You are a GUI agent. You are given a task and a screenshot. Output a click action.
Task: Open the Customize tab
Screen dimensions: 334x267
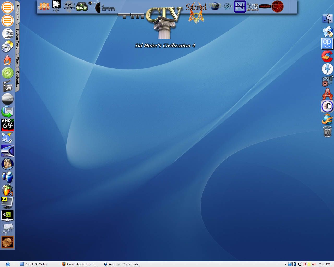17,79
